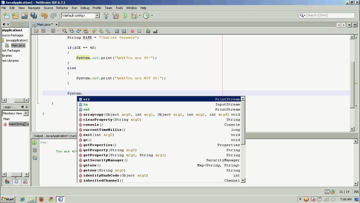This screenshot has height=203, width=360.
Task: Click the Open Project folder icon
Action: tap(24, 16)
